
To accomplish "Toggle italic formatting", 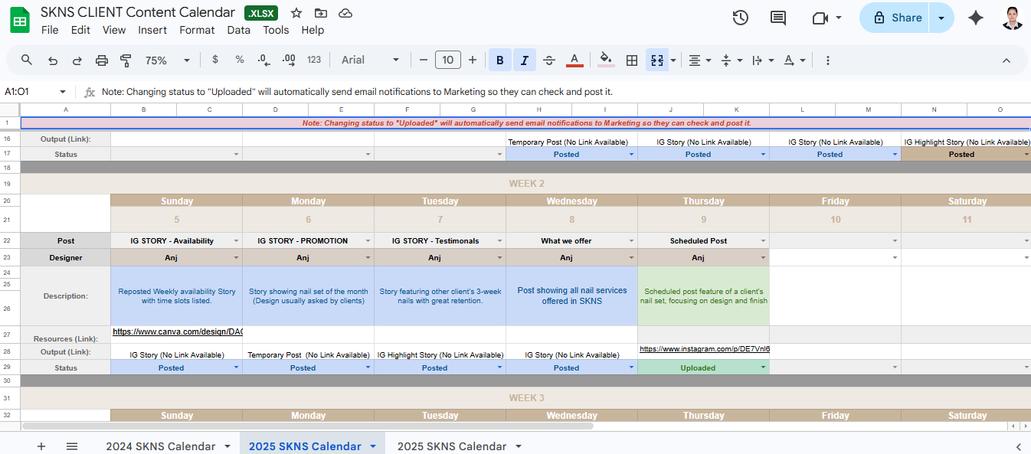I will point(525,60).
